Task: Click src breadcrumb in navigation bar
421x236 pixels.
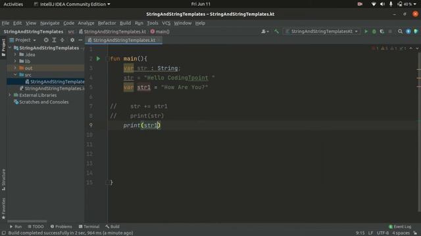Action: [71, 31]
